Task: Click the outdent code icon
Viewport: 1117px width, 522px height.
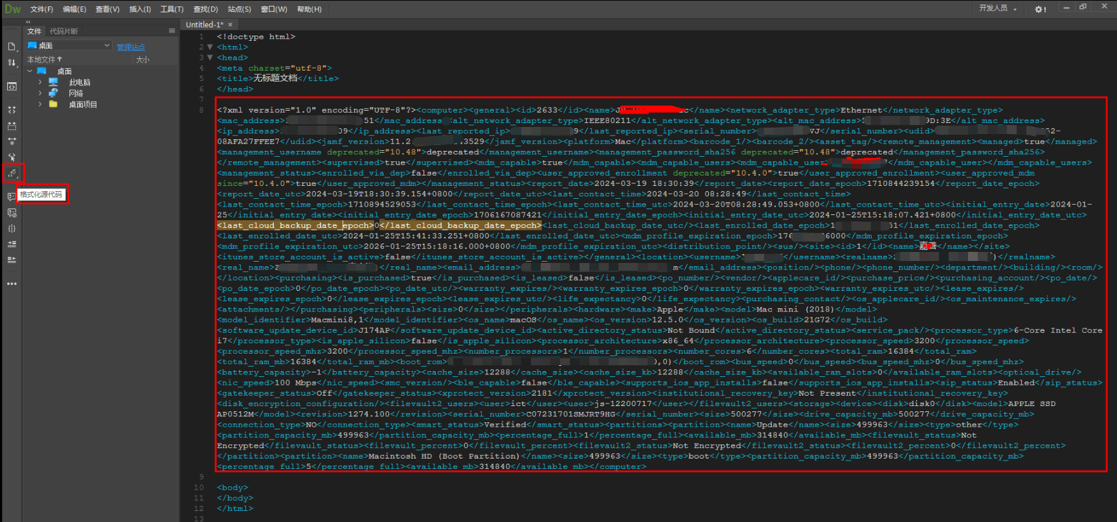Action: coord(12,260)
